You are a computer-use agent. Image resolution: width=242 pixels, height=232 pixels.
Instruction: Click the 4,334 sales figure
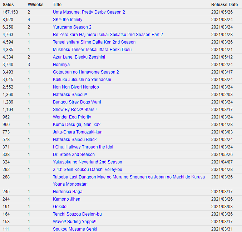click(x=8, y=57)
